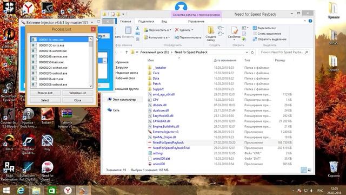Open the Главная ribbon tab

[x=125, y=21]
